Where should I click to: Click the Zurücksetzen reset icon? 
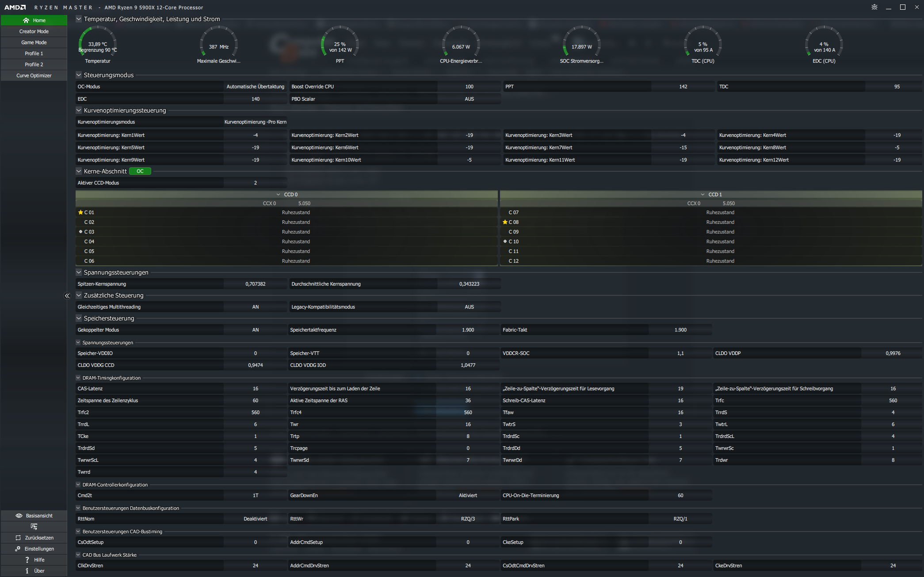(x=18, y=538)
